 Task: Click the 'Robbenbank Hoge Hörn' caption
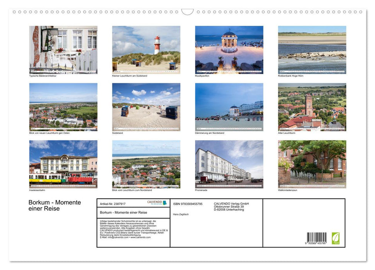tap(290, 76)
